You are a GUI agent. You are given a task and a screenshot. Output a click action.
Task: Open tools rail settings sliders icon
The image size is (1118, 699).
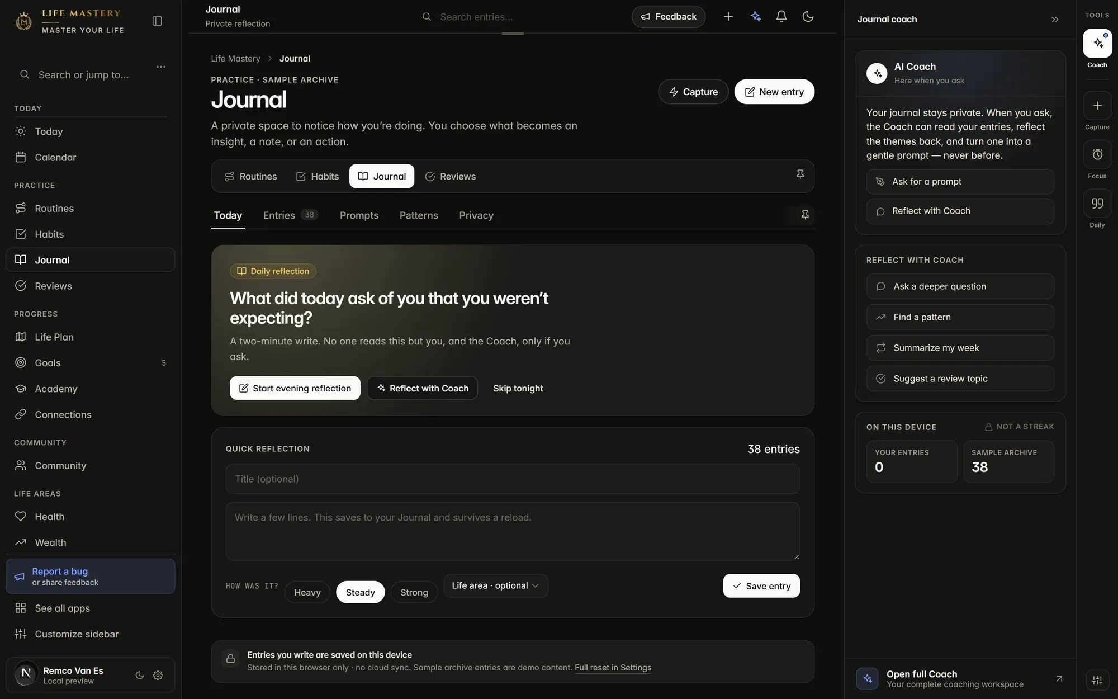point(1097,680)
